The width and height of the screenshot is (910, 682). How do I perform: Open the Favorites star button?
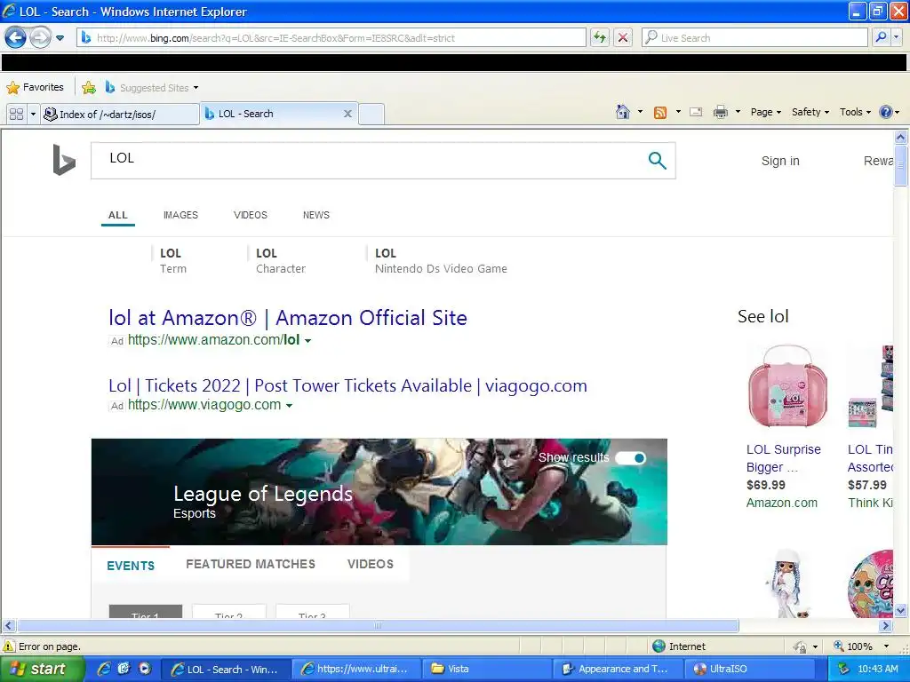coord(35,88)
